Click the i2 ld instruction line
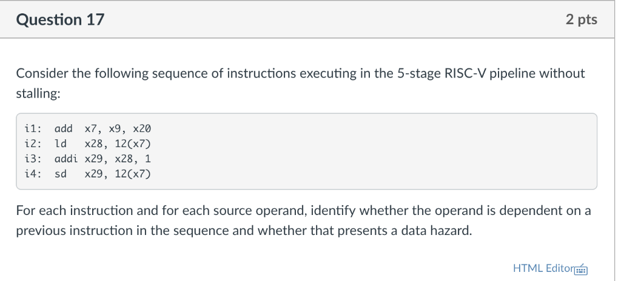The width and height of the screenshot is (621, 281). tap(88, 144)
